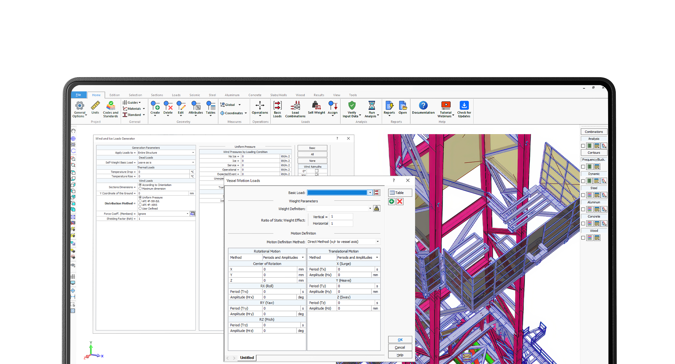Switch to the Loads ribbon tab
This screenshot has height=364, width=675.
coord(176,95)
